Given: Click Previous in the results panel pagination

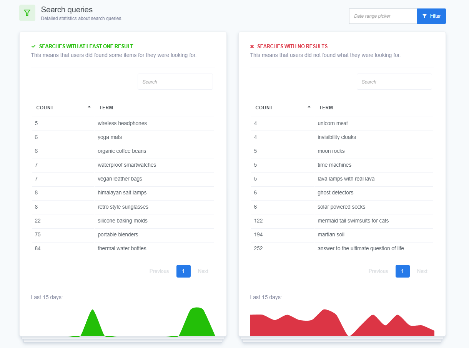Looking at the screenshot, I should pyautogui.click(x=159, y=271).
